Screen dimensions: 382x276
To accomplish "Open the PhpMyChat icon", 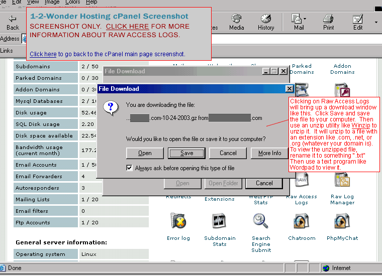I will click(x=342, y=221).
